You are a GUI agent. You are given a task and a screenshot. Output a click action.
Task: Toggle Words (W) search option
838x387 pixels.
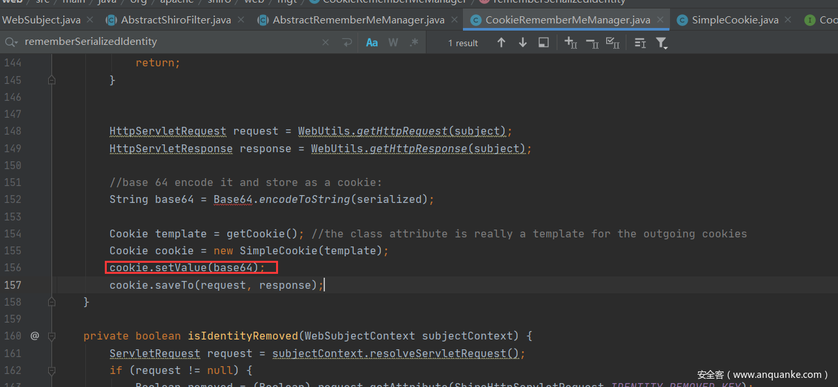pyautogui.click(x=393, y=43)
